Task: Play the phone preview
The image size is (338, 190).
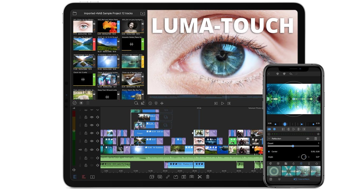Action: (294, 129)
